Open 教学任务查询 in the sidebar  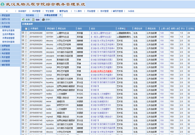pyautogui.click(x=8, y=30)
